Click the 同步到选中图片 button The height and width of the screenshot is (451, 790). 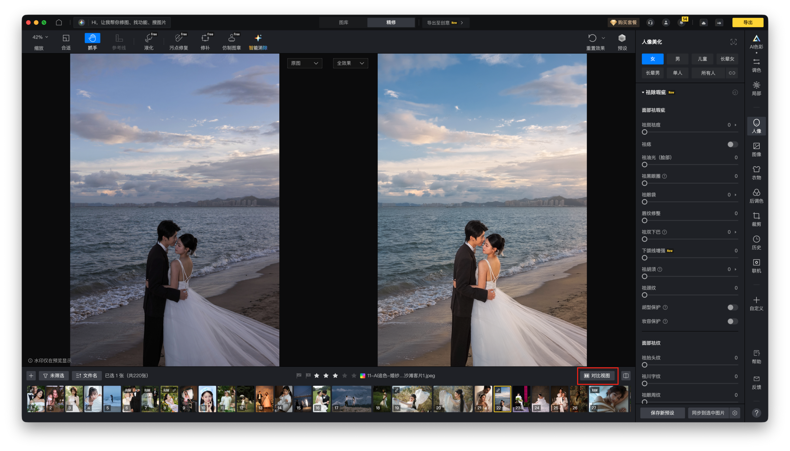[x=708, y=413]
